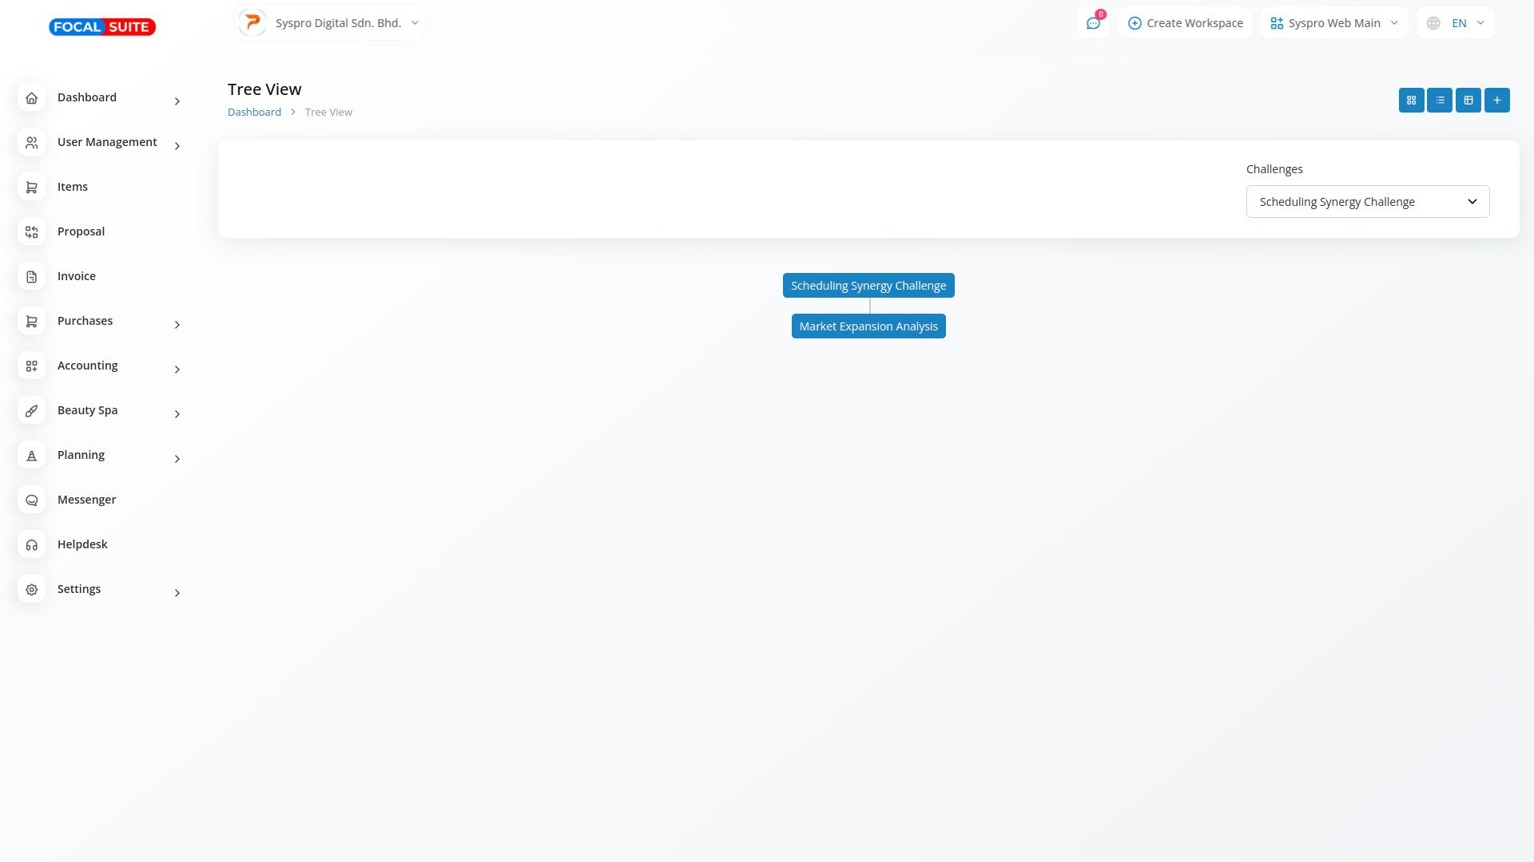Open the table layout view icon
Image resolution: width=1534 pixels, height=862 pixels.
point(1468,101)
